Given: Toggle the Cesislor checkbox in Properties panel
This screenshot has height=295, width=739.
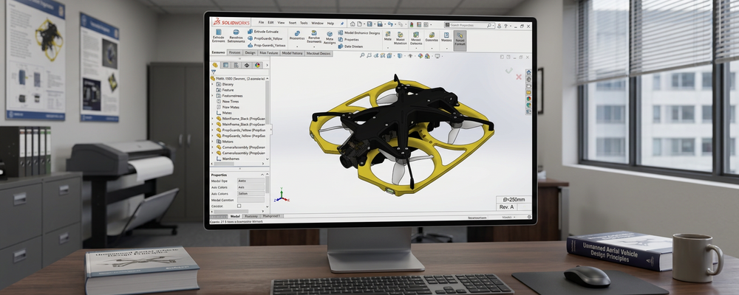Looking at the screenshot, I should coord(239,206).
